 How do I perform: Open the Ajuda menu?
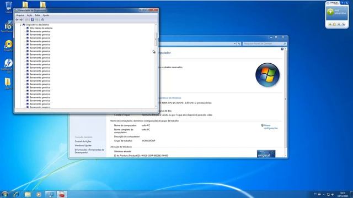click(46, 15)
